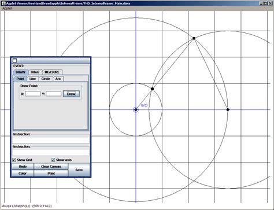The width and height of the screenshot is (274, 210).
Task: Click the Mouse Location status text
Action: pos(27,206)
